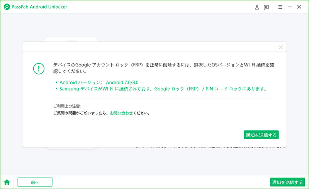Click the PassFab Android Unlocker title text
309x189 pixels.
coord(39,7)
